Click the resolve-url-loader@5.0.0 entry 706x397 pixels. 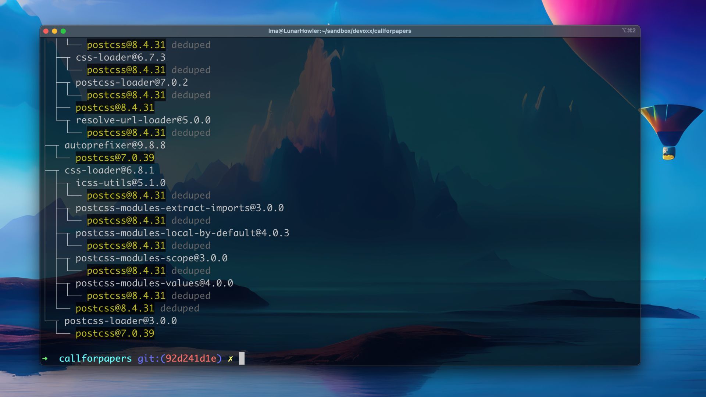point(143,120)
